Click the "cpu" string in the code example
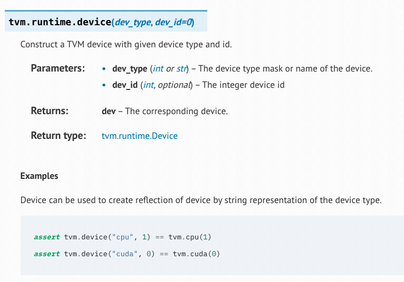Image resolution: width=404 pixels, height=282 pixels. point(123,237)
